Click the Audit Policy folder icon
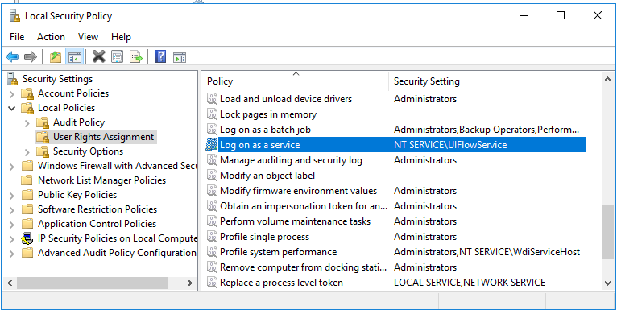Image resolution: width=617 pixels, height=310 pixels. tap(43, 122)
